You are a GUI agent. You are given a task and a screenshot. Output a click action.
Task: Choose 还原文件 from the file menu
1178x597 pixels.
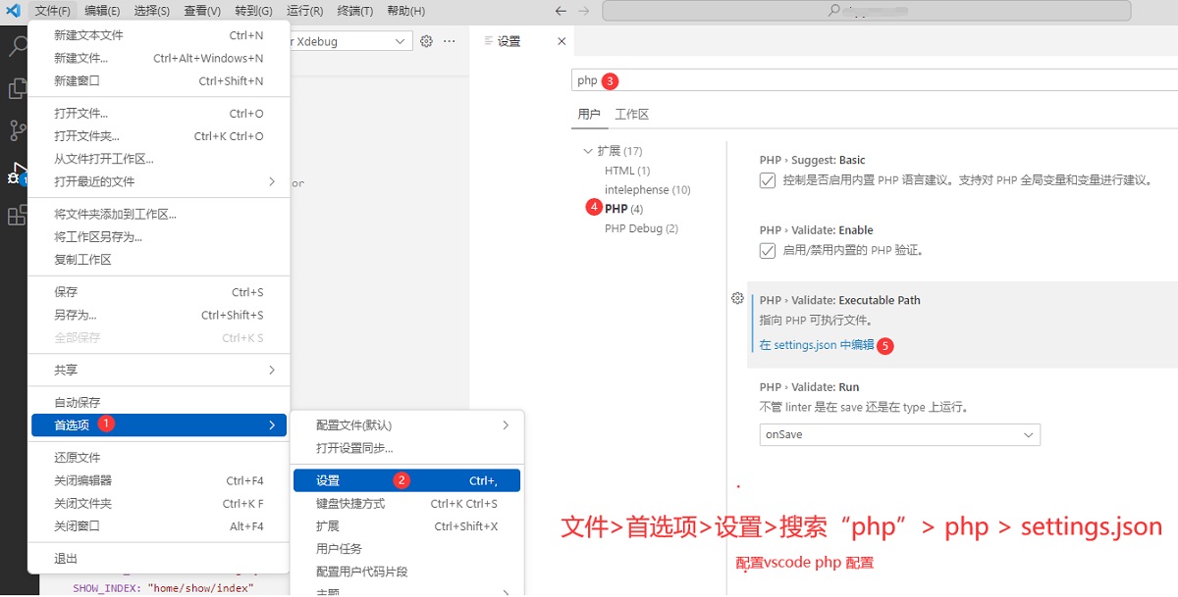(x=159, y=458)
